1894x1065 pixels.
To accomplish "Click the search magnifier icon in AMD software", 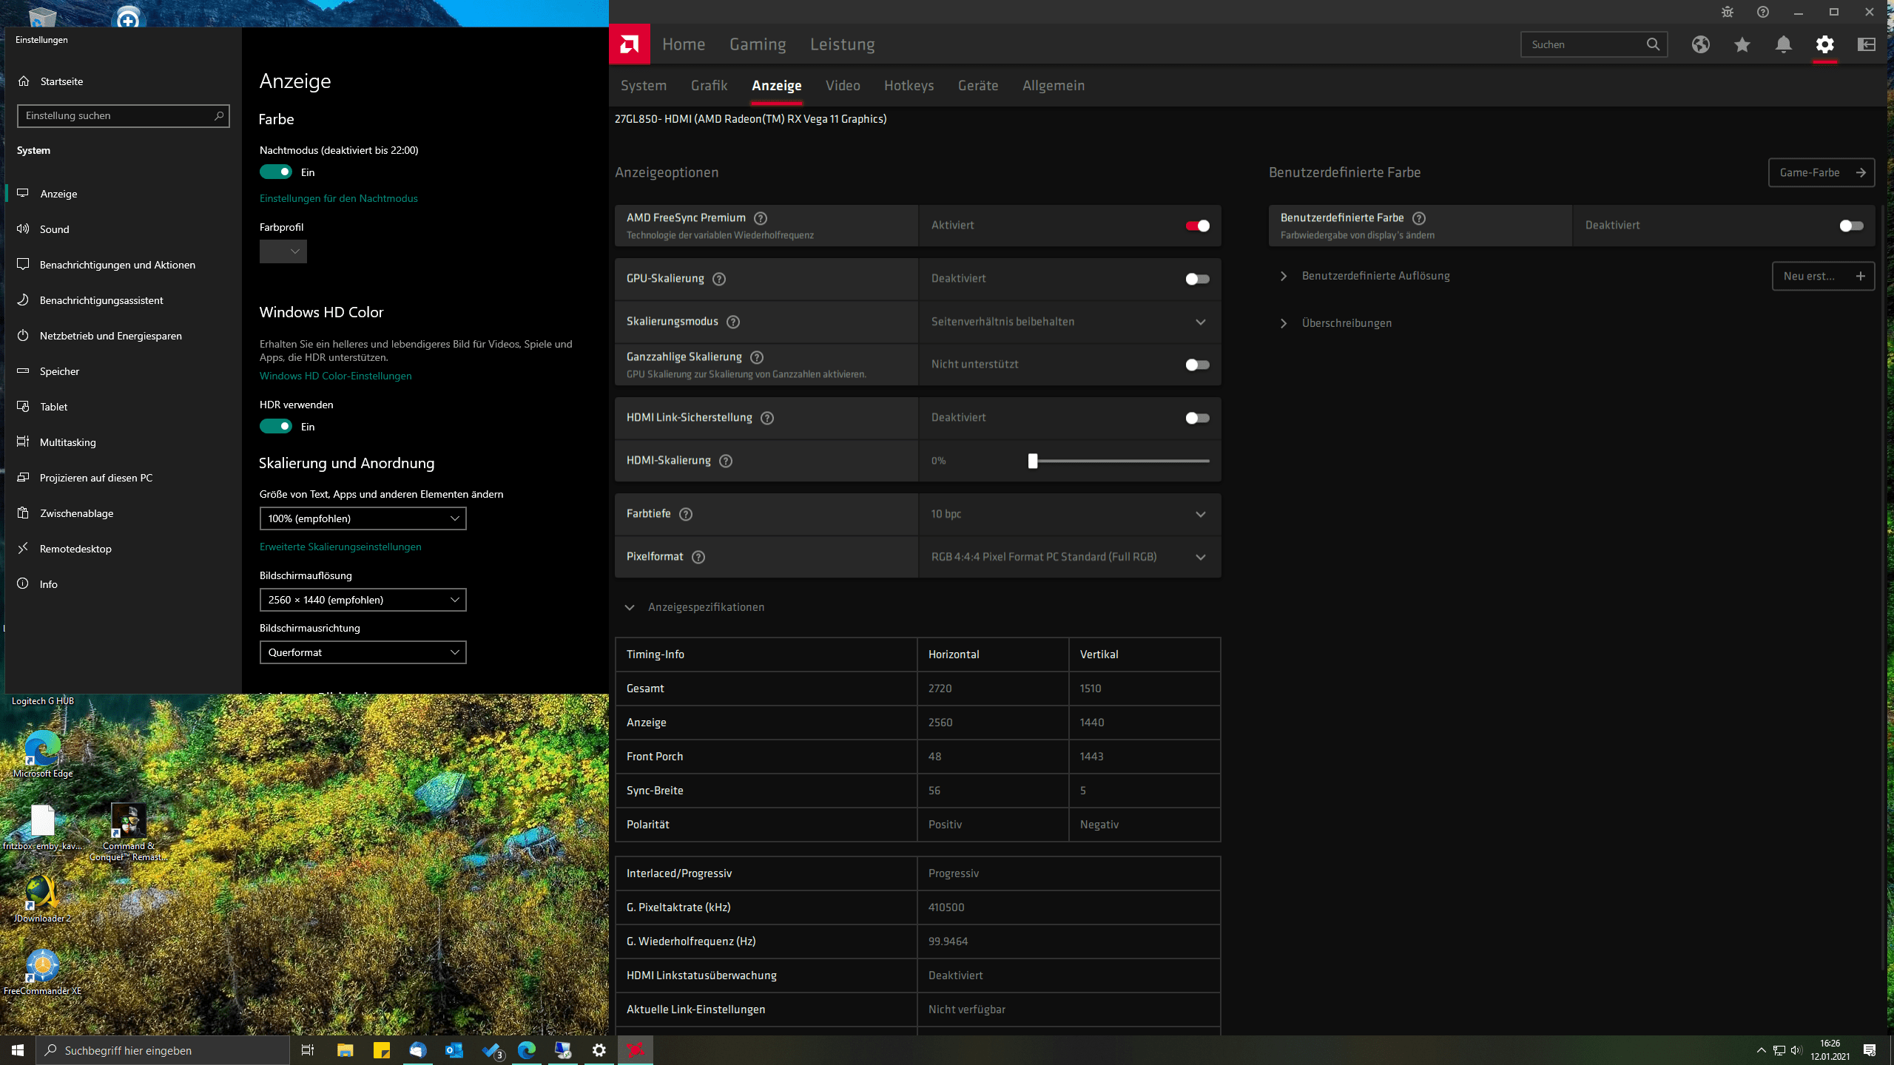I will click(x=1653, y=44).
